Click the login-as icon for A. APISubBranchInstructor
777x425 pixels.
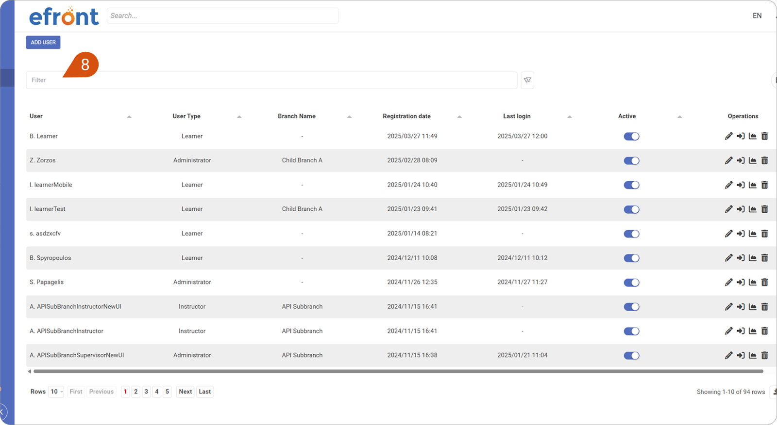(x=741, y=331)
